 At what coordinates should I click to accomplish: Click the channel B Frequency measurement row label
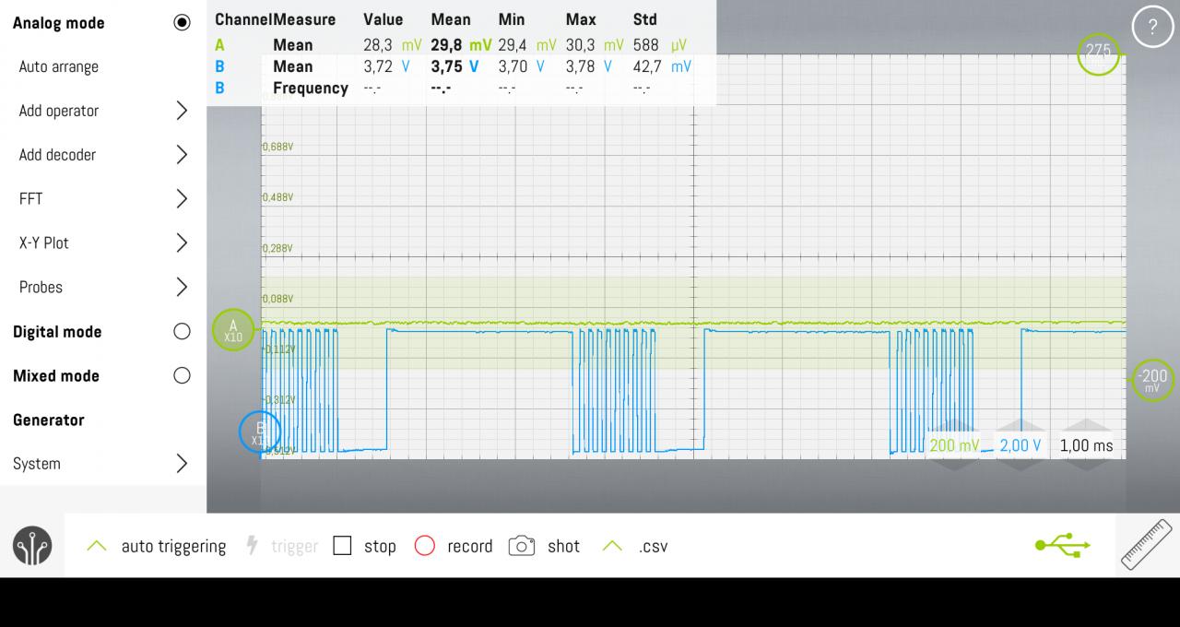311,89
